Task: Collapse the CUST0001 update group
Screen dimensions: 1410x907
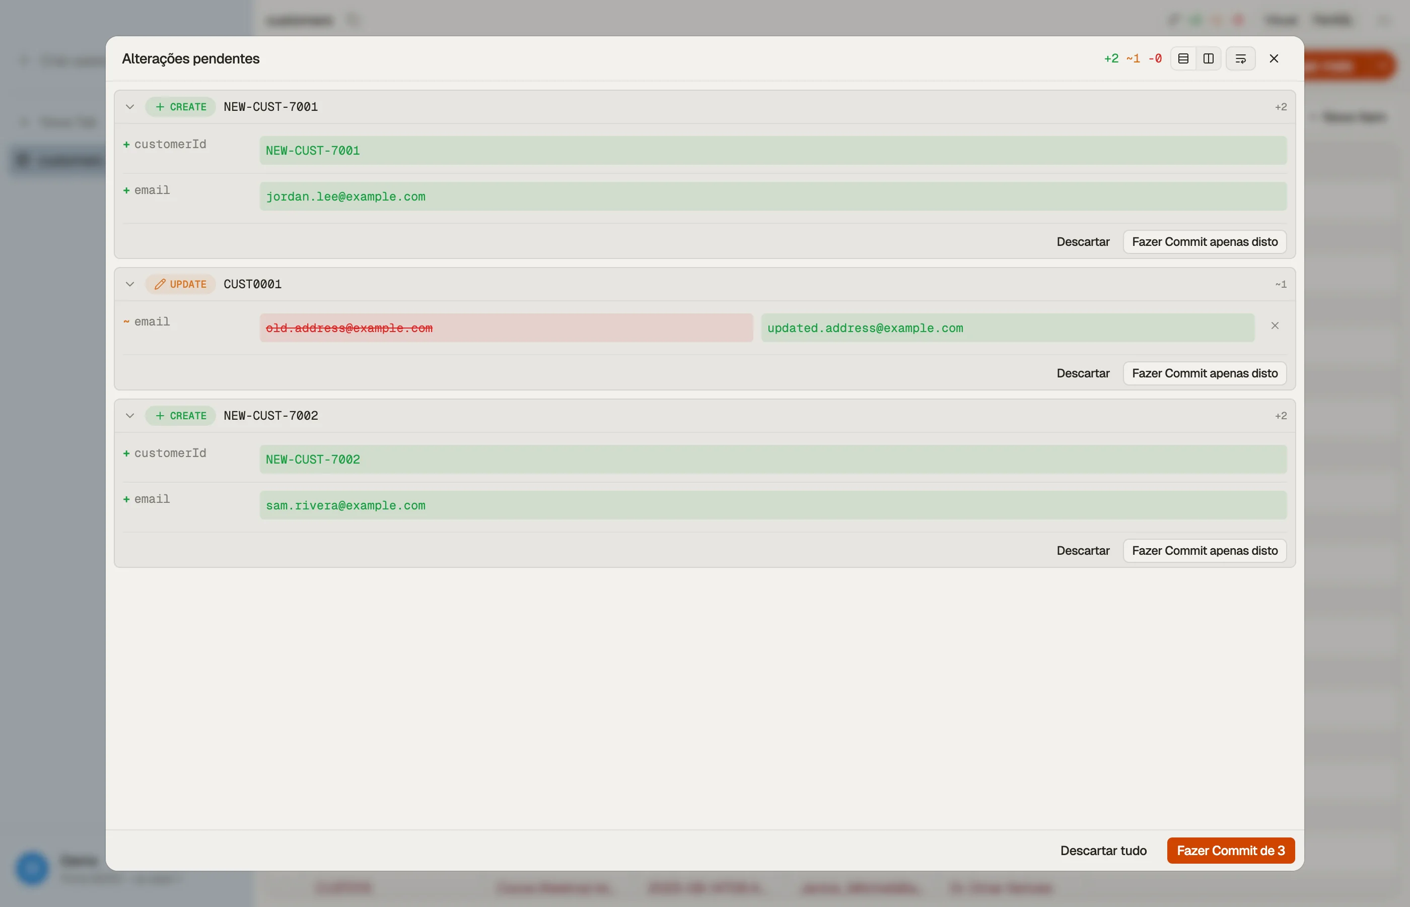Action: 130,284
